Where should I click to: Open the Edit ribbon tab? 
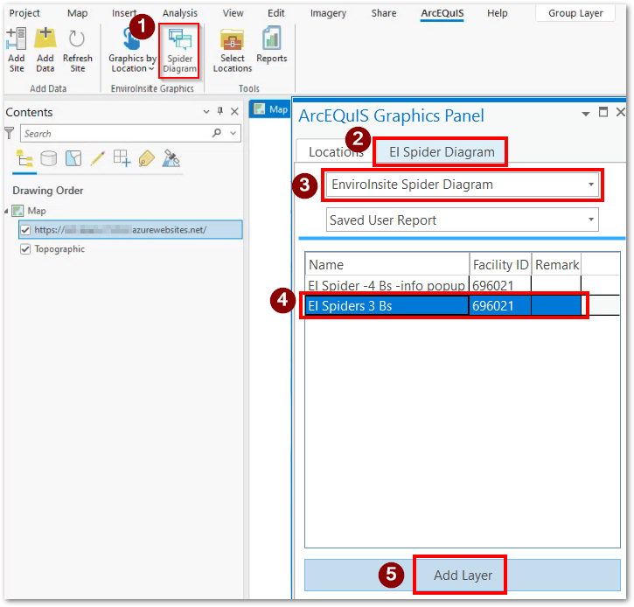(x=276, y=13)
